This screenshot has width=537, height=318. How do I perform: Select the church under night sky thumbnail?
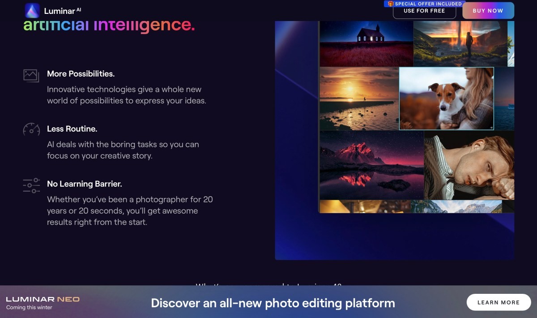click(x=366, y=43)
